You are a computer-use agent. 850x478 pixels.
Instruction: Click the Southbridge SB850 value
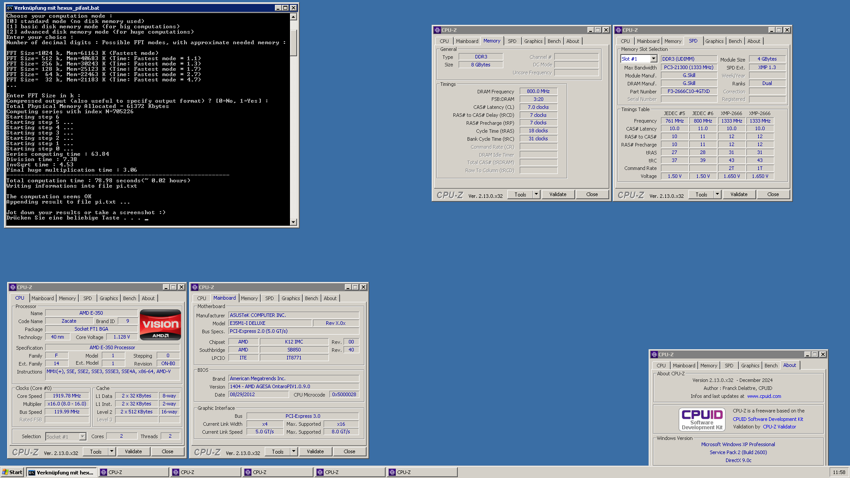(x=294, y=350)
